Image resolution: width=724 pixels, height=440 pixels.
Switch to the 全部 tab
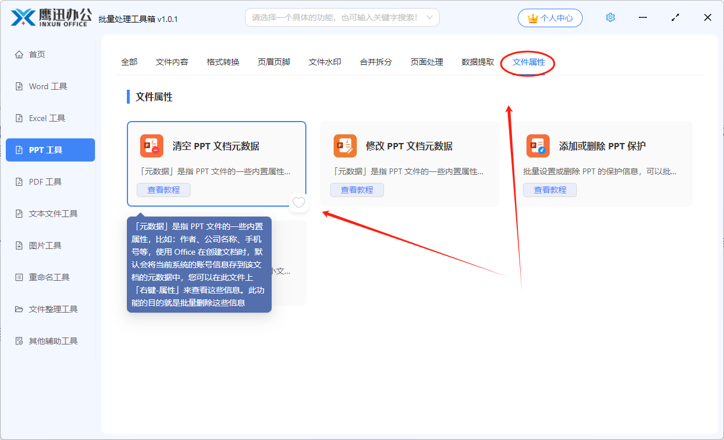(x=129, y=62)
